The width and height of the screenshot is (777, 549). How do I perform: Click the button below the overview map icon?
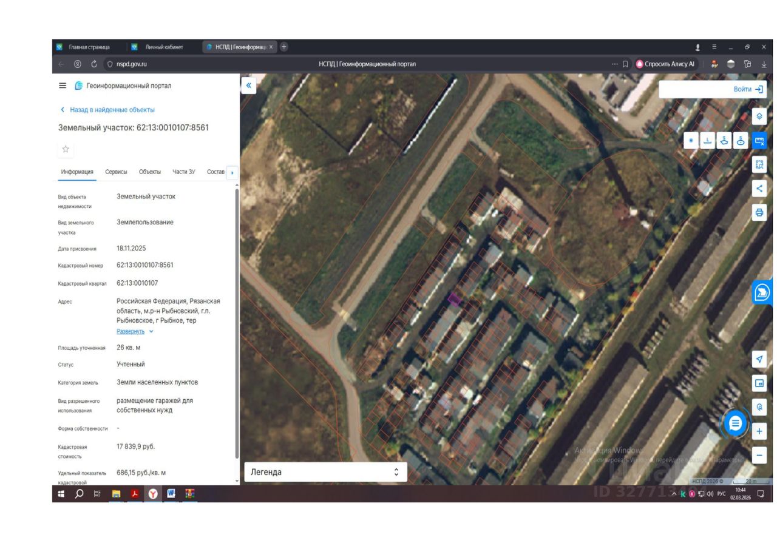point(759,406)
